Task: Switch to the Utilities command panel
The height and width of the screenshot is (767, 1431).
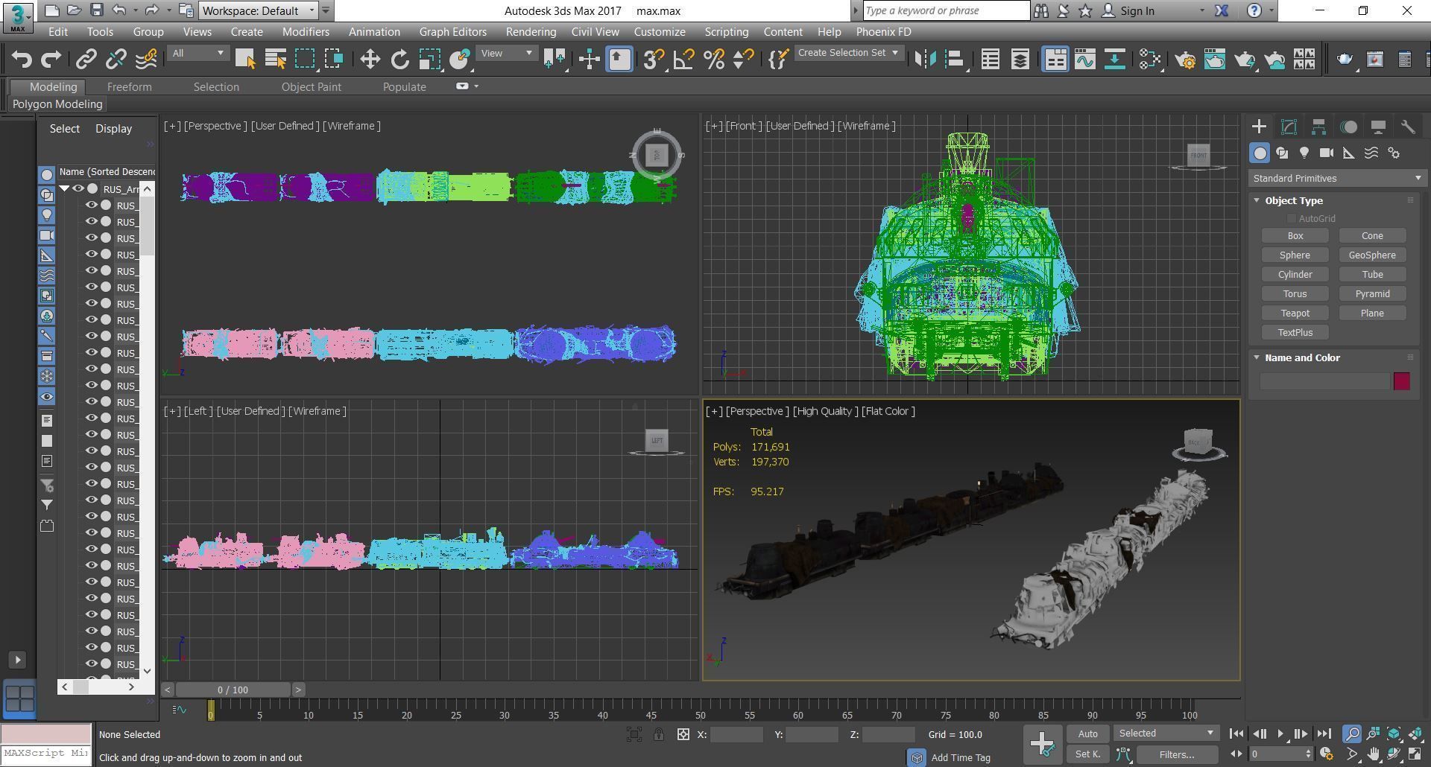Action: [x=1408, y=127]
